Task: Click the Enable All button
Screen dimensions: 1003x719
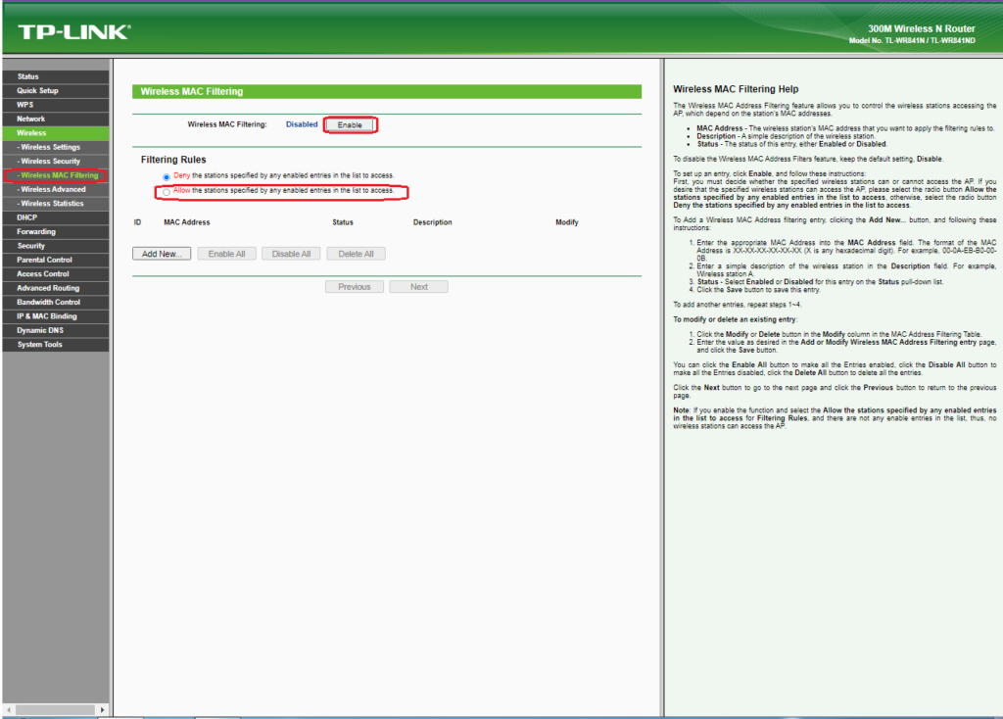Action: coord(226,254)
